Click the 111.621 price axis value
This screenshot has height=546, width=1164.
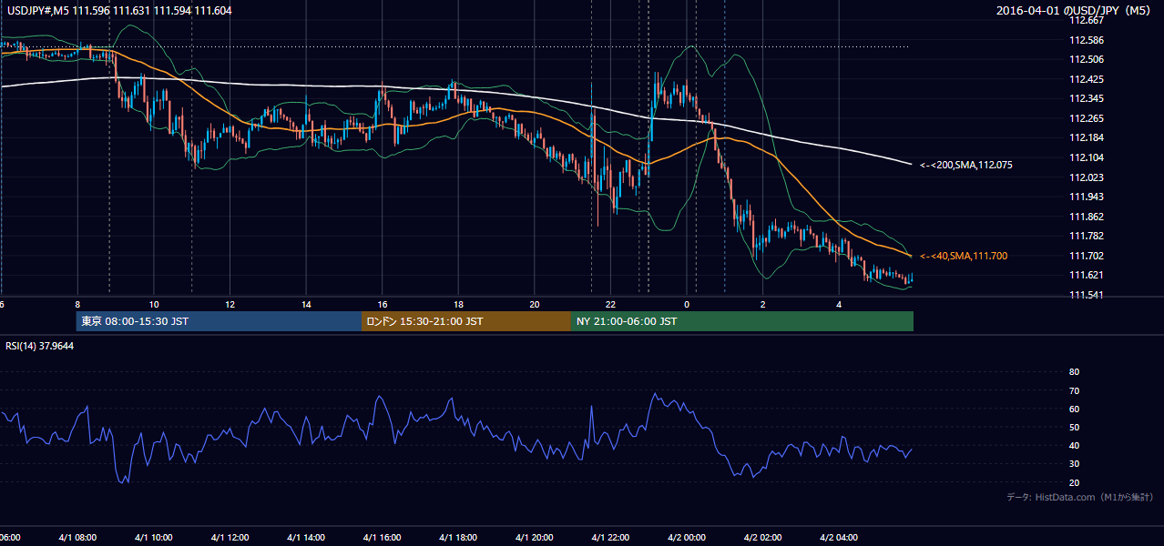point(1086,276)
